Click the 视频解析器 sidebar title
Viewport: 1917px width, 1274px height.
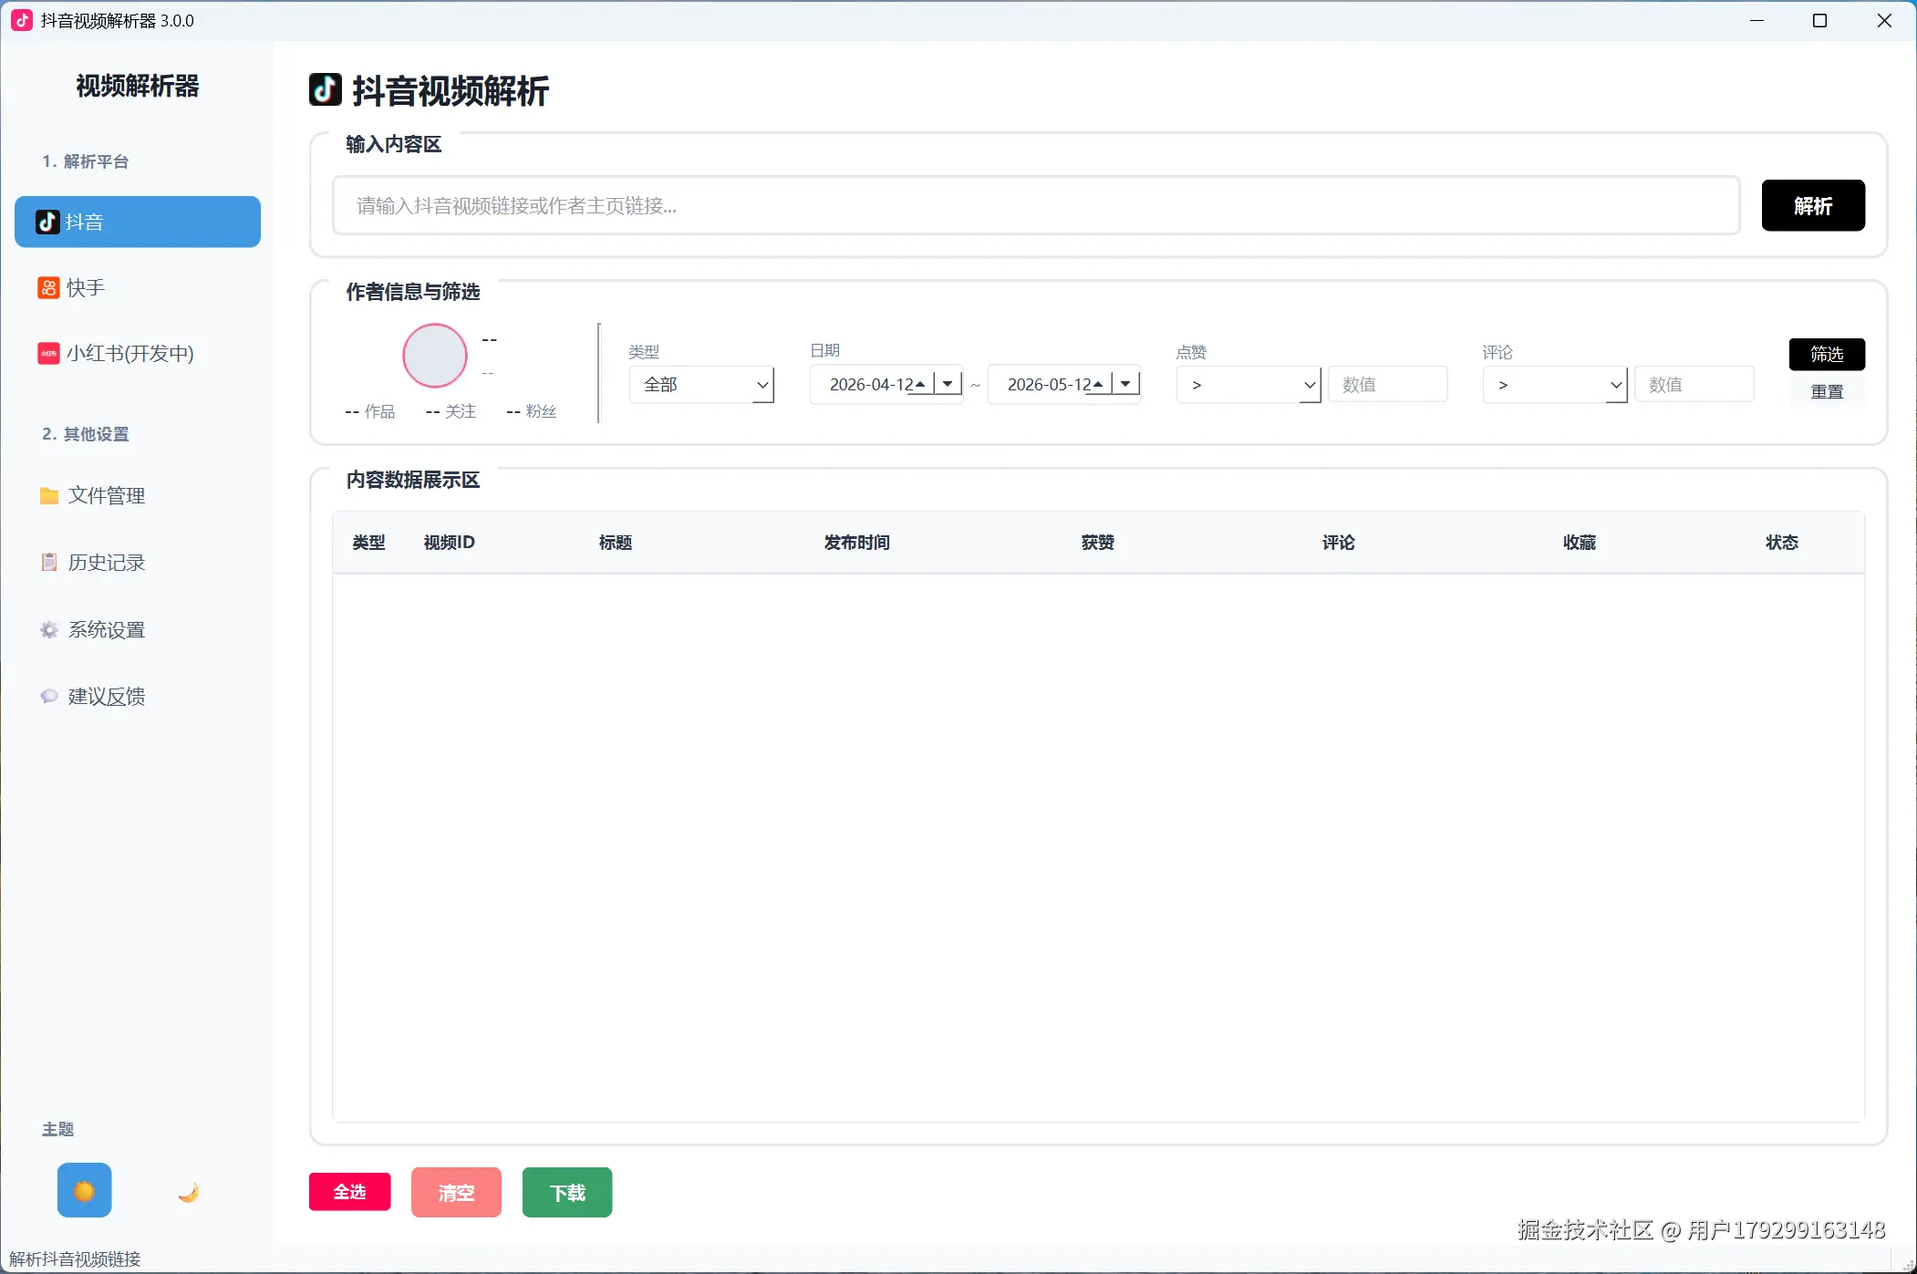pyautogui.click(x=138, y=86)
